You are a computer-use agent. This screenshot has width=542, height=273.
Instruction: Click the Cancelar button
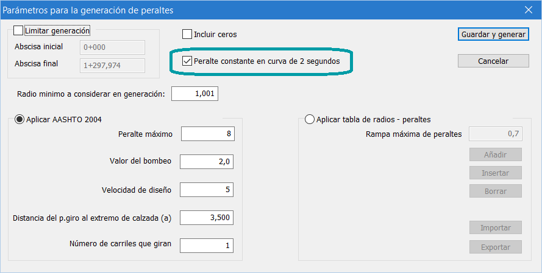point(493,61)
